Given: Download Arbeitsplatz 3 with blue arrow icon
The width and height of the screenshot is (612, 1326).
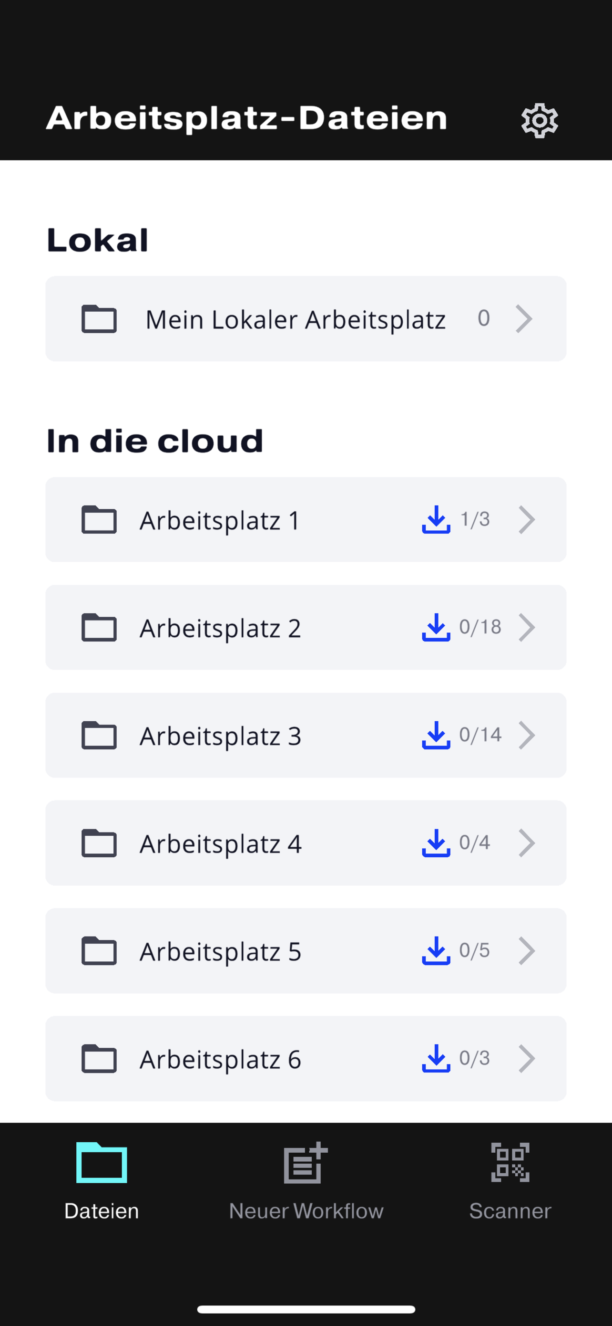Looking at the screenshot, I should 436,735.
